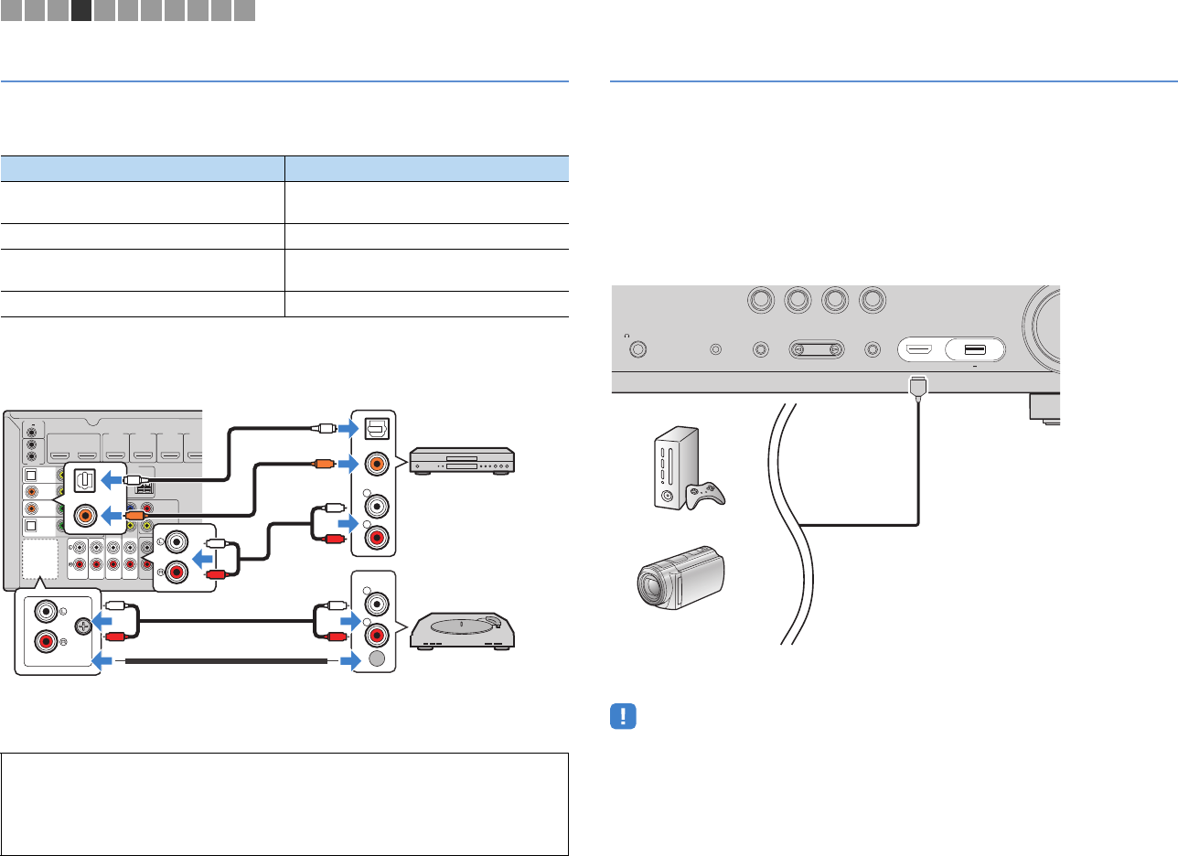Image resolution: width=1178 pixels, height=856 pixels.
Task: Select the first gray page tab at top-left
Action: click(10, 11)
